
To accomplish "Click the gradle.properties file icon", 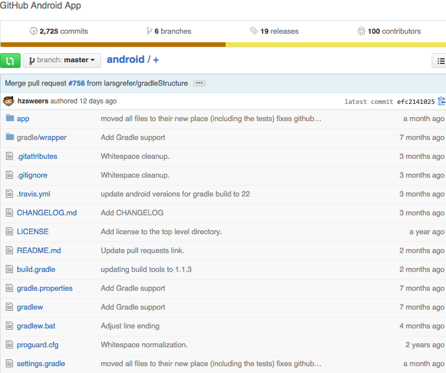I will tap(9, 288).
